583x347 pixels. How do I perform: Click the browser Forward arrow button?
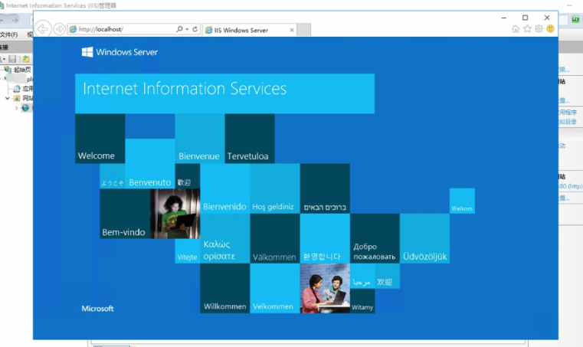point(59,29)
